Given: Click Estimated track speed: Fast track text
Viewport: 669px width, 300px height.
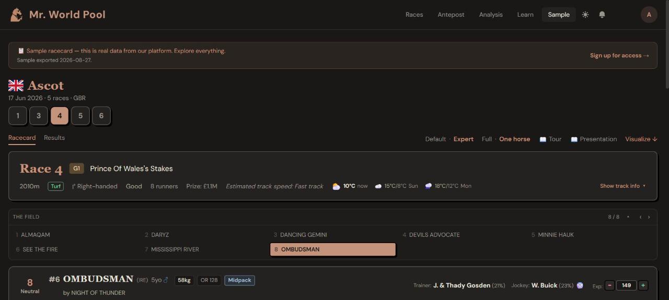Looking at the screenshot, I should 274,186.
